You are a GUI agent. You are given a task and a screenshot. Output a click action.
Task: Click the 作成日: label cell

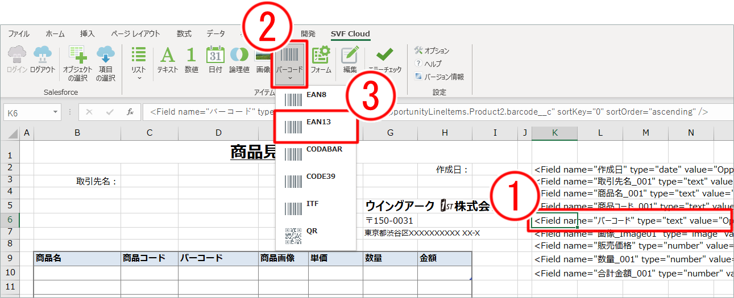click(x=452, y=169)
